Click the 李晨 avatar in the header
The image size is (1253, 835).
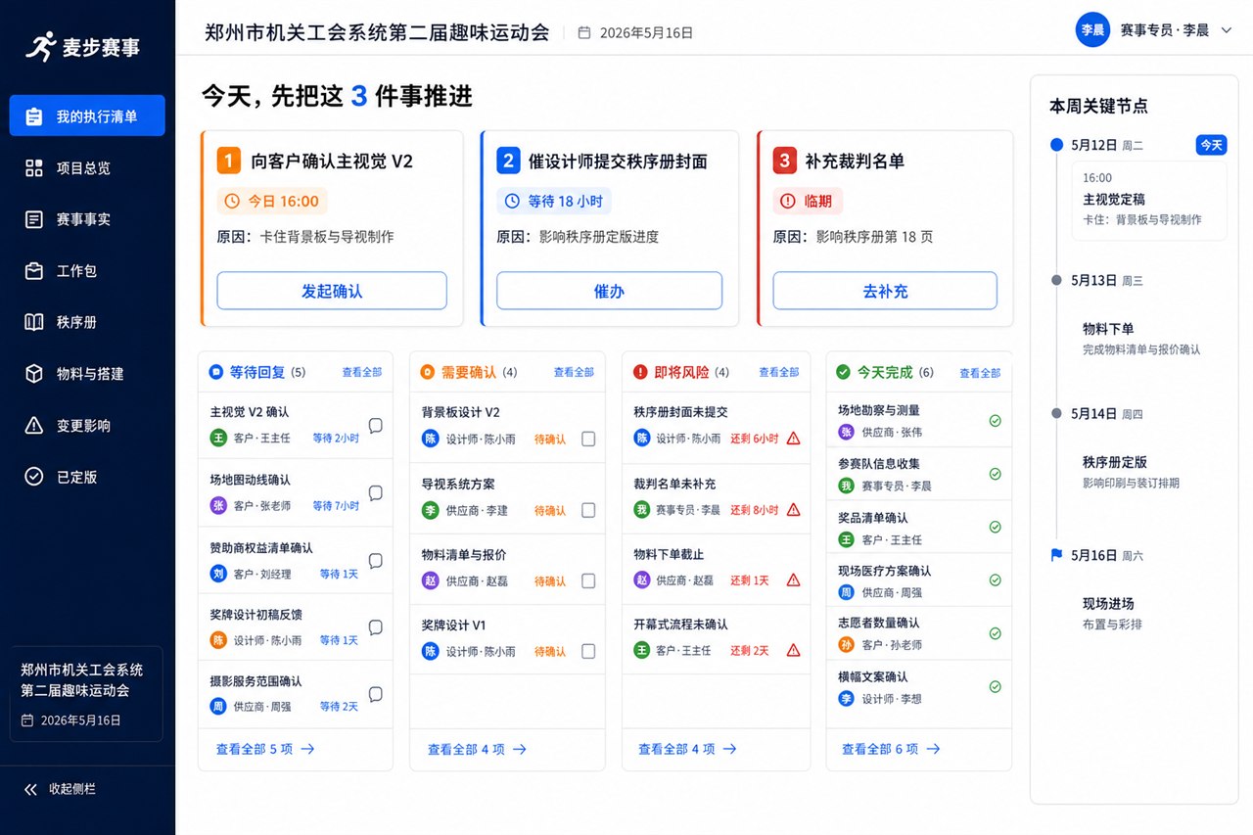[1092, 30]
